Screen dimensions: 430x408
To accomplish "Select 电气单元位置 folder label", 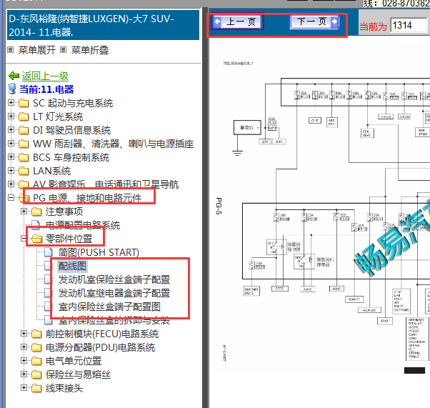I will (x=74, y=361).
